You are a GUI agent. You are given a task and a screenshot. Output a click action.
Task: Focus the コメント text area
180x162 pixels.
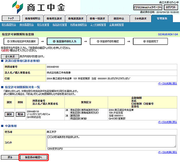(x=111, y=141)
